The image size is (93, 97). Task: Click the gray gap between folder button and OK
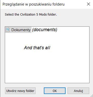[40, 91]
